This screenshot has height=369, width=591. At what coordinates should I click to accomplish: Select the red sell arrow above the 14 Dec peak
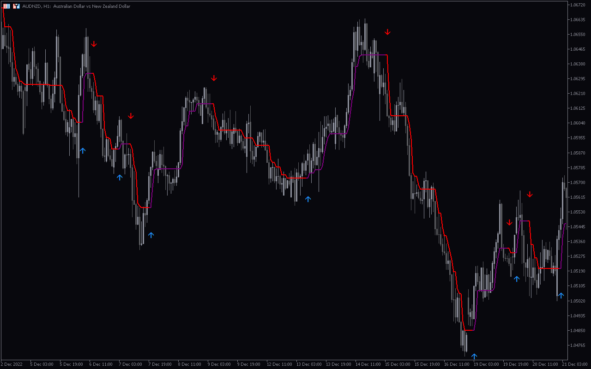pyautogui.click(x=388, y=32)
